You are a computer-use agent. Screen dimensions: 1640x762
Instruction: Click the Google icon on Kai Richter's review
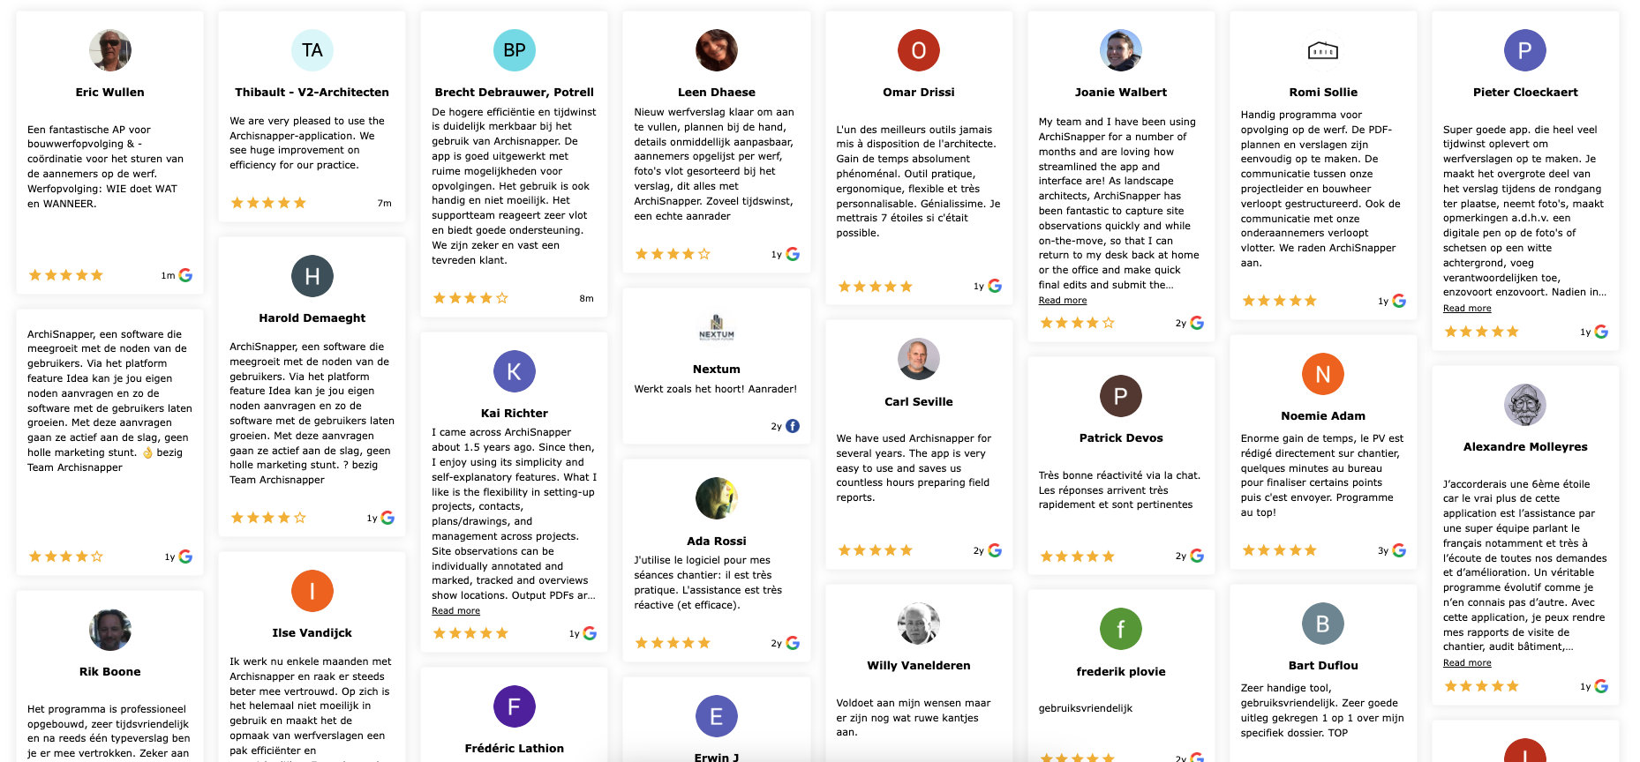[x=590, y=633]
